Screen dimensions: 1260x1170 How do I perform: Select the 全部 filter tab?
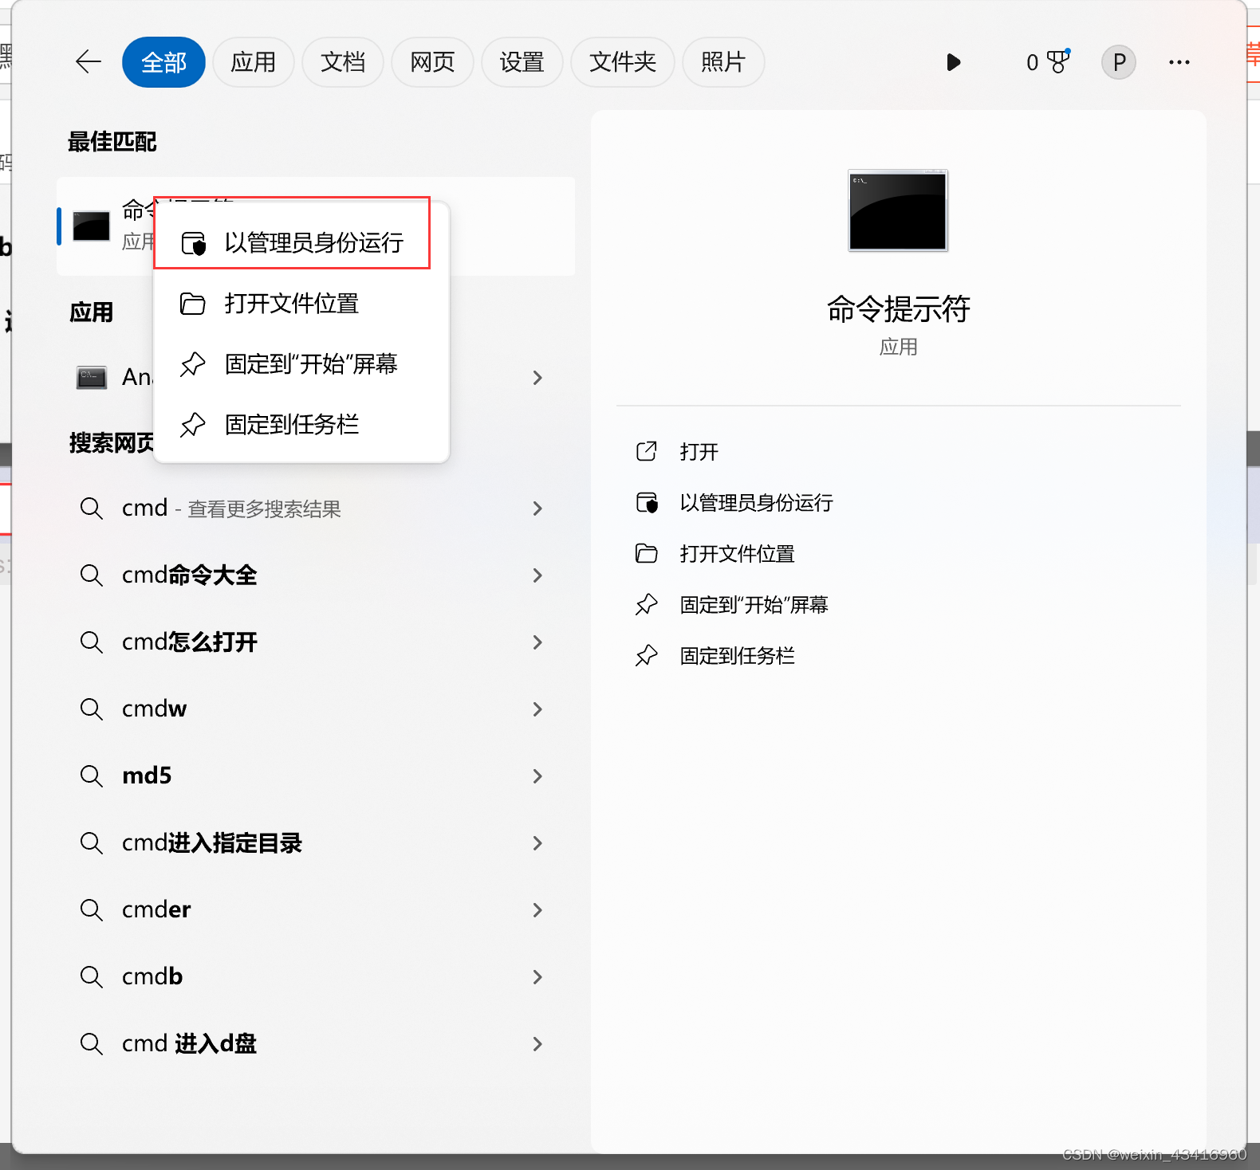coord(163,62)
